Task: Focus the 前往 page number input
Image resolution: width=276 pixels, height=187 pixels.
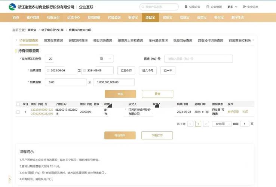Action: [245, 124]
